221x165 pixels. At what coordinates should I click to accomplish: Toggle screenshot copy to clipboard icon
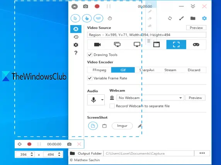click(x=104, y=126)
